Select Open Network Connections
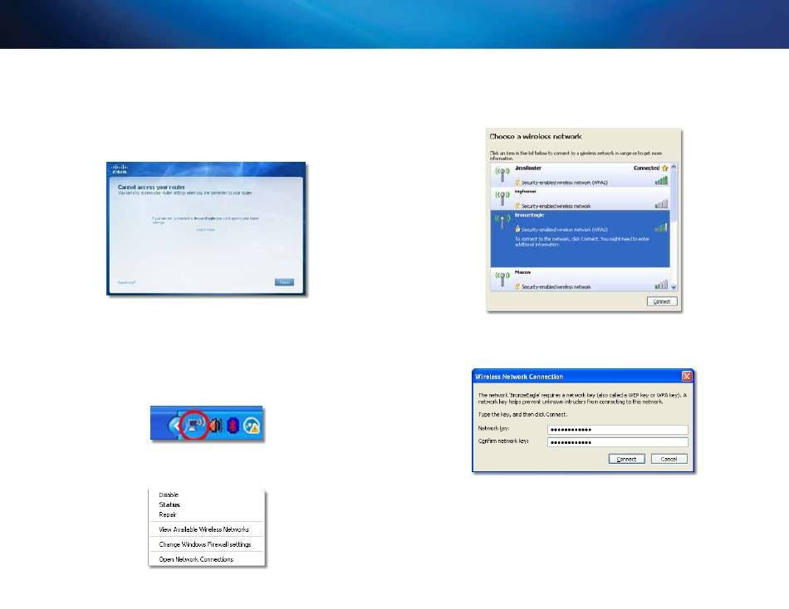Image resolution: width=789 pixels, height=609 pixels. 196,559
